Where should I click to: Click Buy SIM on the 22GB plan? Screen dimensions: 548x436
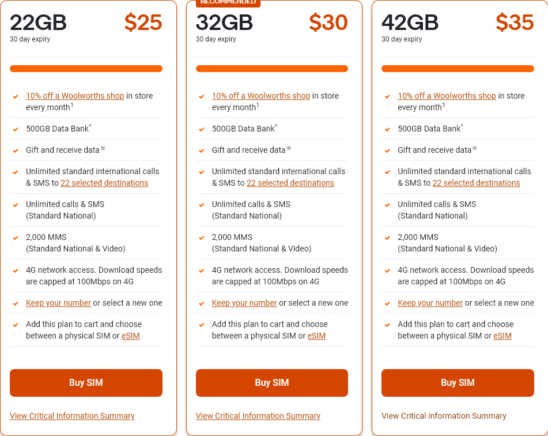click(x=85, y=382)
